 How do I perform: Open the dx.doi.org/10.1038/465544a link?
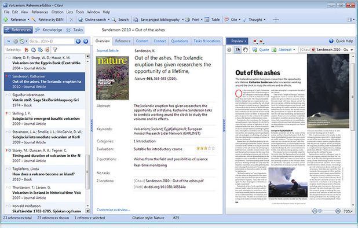coord(165,187)
